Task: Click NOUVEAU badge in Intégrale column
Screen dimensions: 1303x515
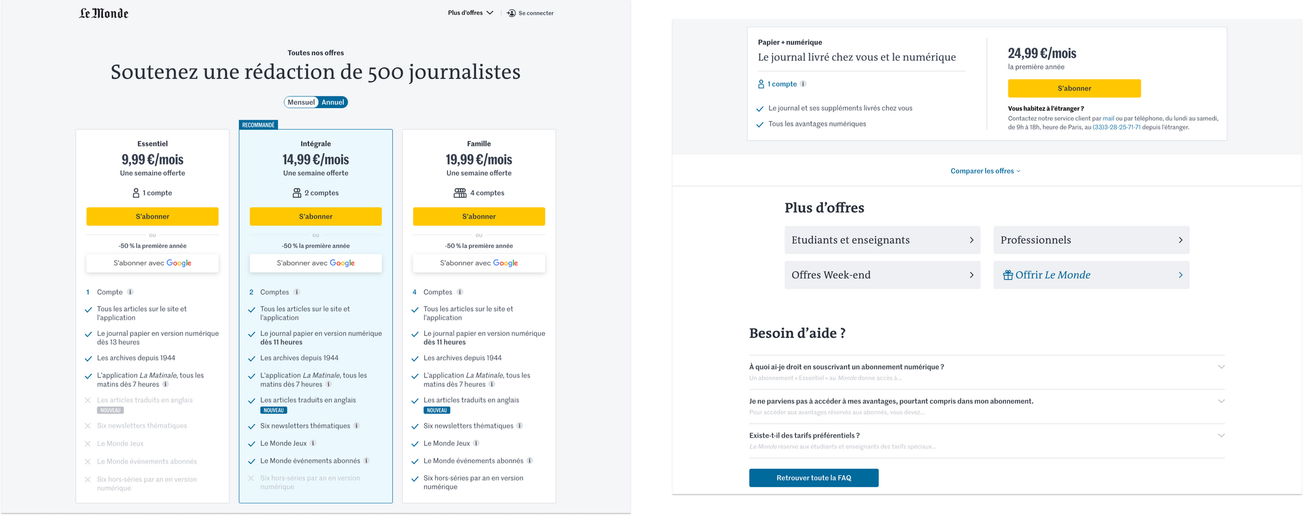Action: coord(274,411)
